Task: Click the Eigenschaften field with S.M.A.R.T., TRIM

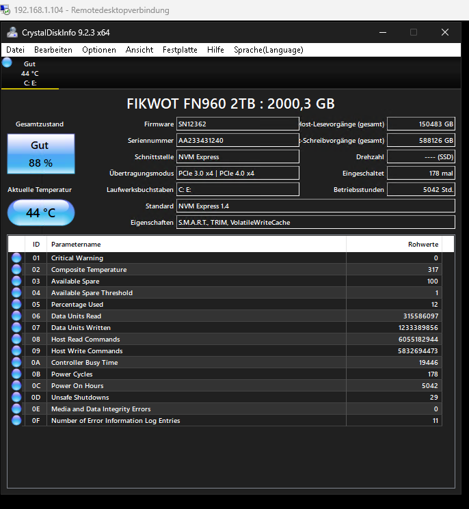Action: 316,222
